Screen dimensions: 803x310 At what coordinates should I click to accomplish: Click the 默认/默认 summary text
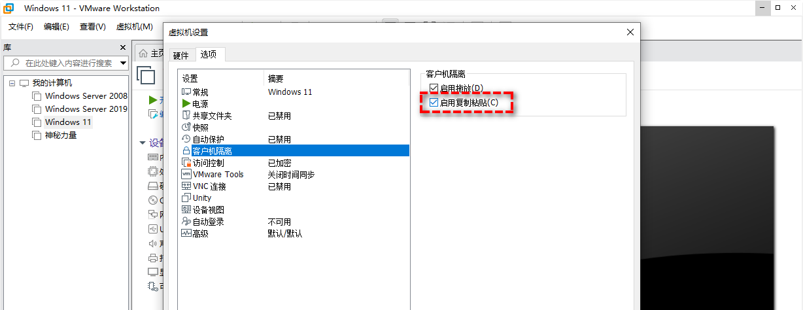click(285, 233)
